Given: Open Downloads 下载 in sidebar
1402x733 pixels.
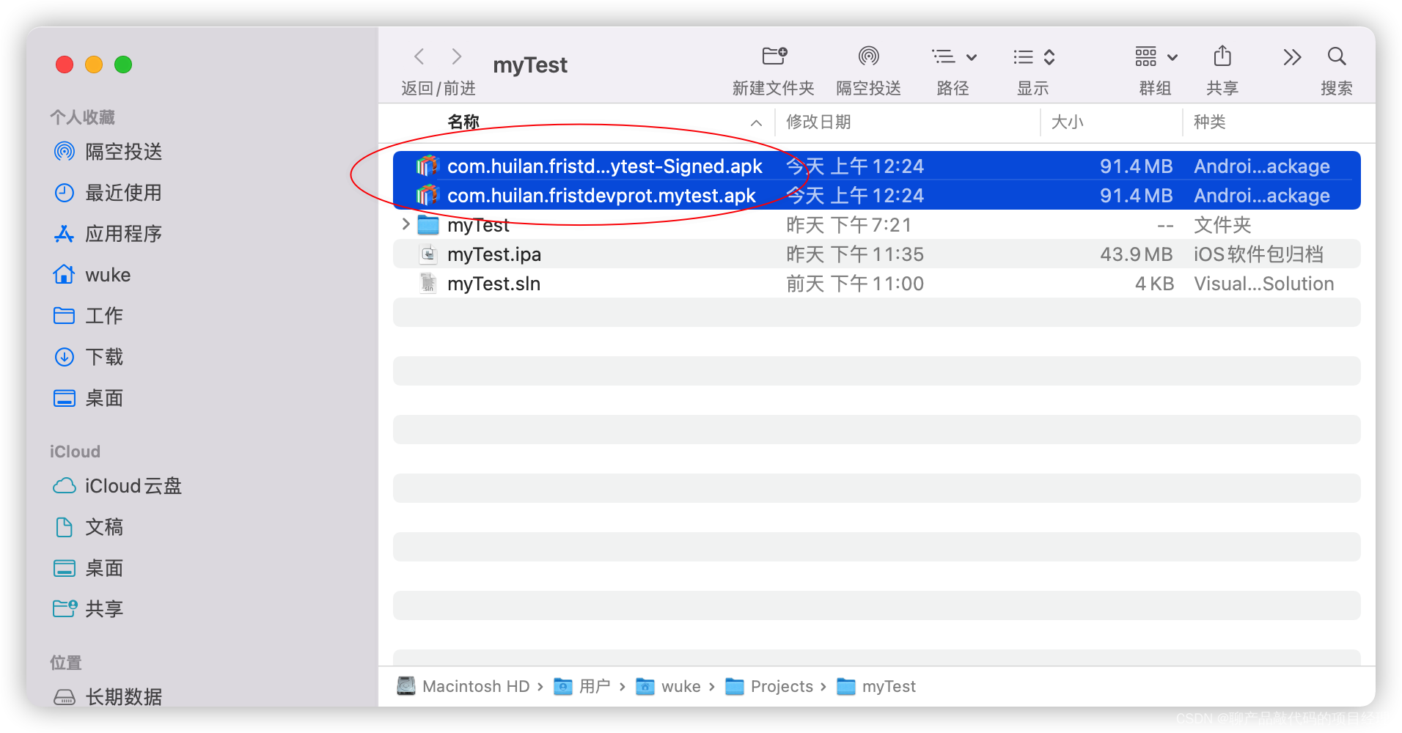Looking at the screenshot, I should 88,357.
